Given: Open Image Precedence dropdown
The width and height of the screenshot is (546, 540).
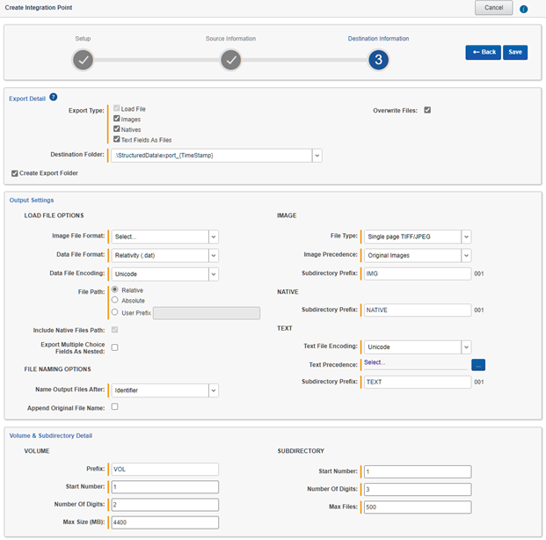Looking at the screenshot, I should pyautogui.click(x=466, y=255).
